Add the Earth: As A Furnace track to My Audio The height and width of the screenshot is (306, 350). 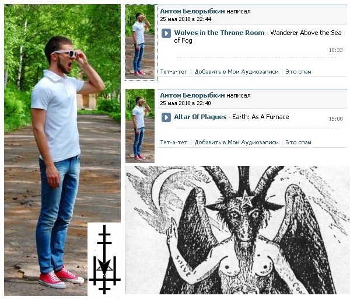(236, 142)
